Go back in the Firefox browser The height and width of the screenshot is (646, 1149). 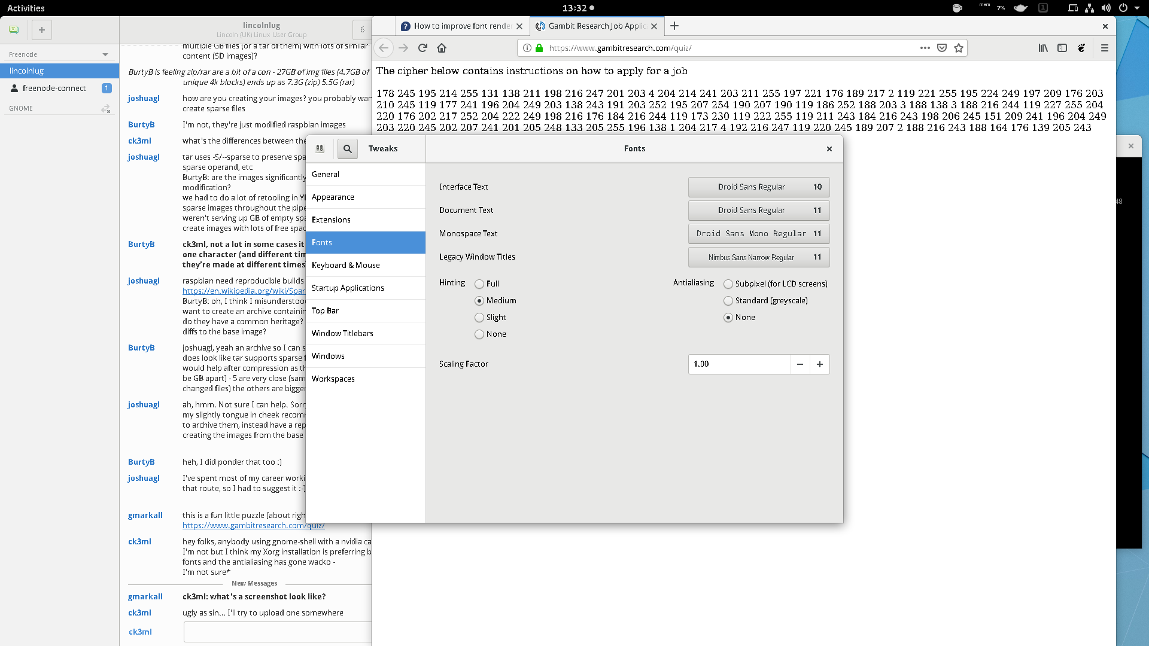pyautogui.click(x=384, y=48)
